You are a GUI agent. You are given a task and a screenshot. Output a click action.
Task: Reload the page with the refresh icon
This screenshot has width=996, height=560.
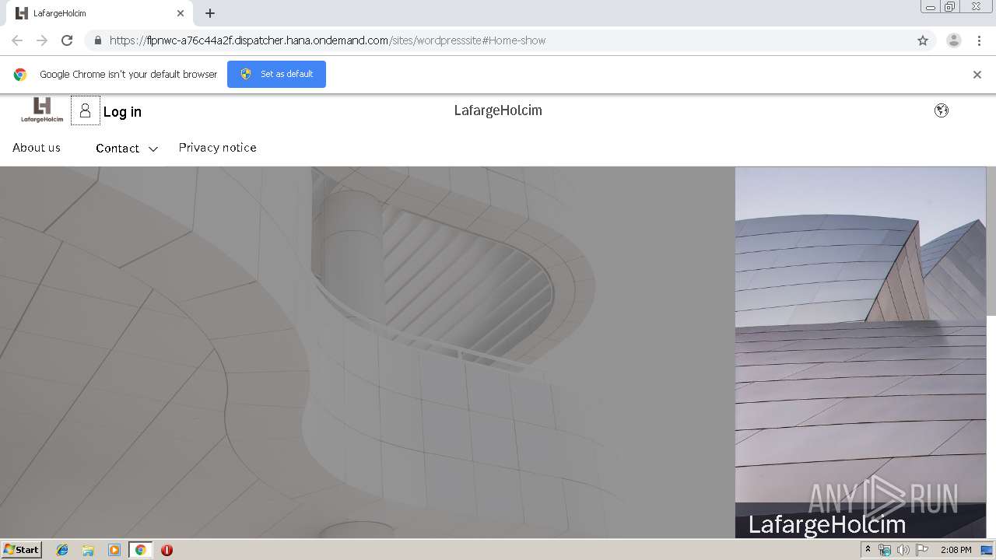click(x=67, y=40)
